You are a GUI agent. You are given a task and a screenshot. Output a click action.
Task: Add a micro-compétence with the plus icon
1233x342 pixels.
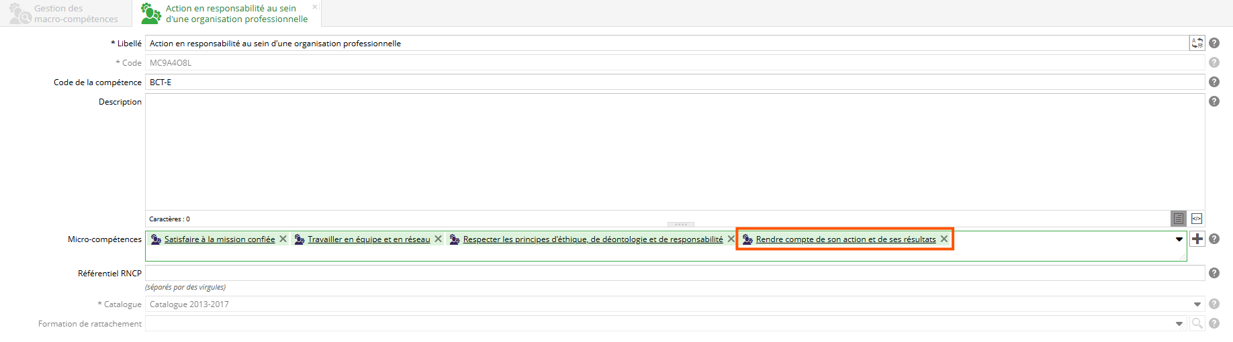(1197, 239)
